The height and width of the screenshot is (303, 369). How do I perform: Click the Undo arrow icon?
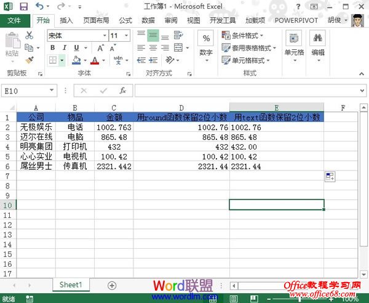click(39, 6)
